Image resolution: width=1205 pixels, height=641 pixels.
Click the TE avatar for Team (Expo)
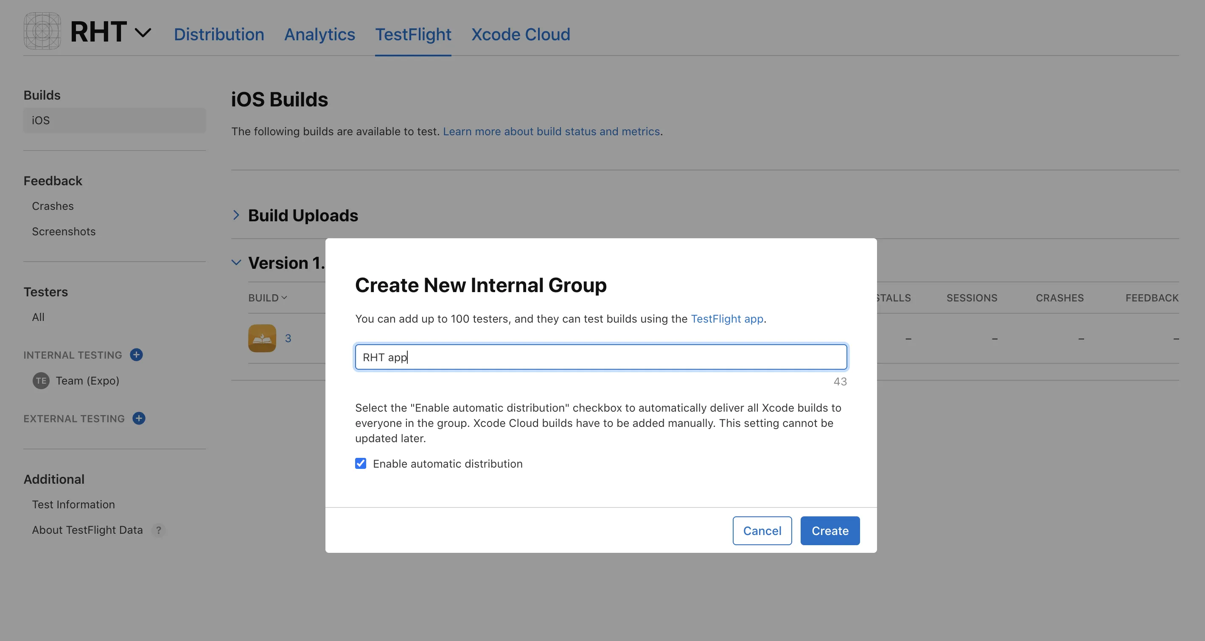coord(41,381)
